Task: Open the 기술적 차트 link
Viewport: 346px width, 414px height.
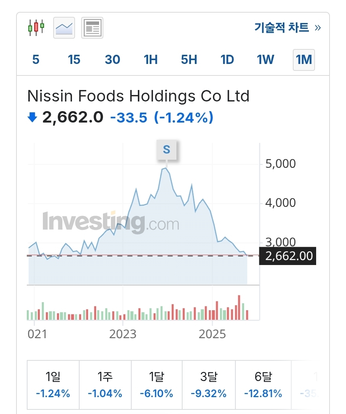Action: click(281, 28)
